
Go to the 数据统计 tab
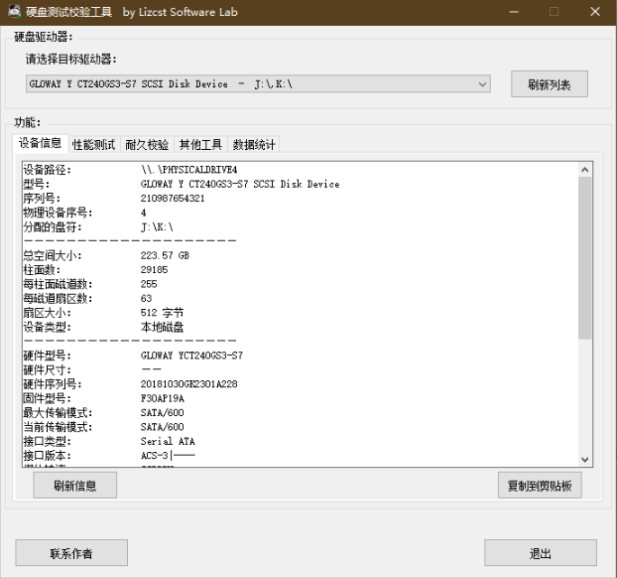[x=254, y=145]
